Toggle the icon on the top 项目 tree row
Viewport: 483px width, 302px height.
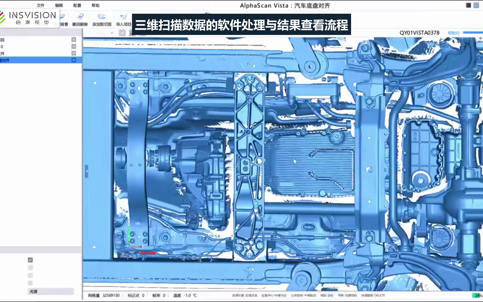pyautogui.click(x=74, y=40)
